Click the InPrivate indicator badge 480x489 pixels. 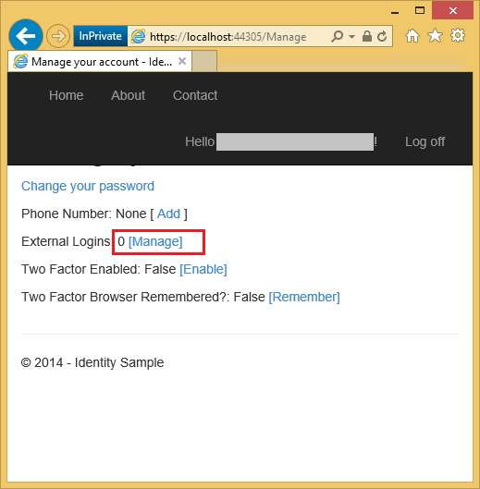click(100, 36)
